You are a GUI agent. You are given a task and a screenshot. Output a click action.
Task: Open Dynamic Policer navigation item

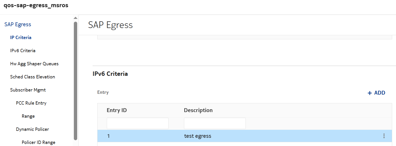pos(32,129)
